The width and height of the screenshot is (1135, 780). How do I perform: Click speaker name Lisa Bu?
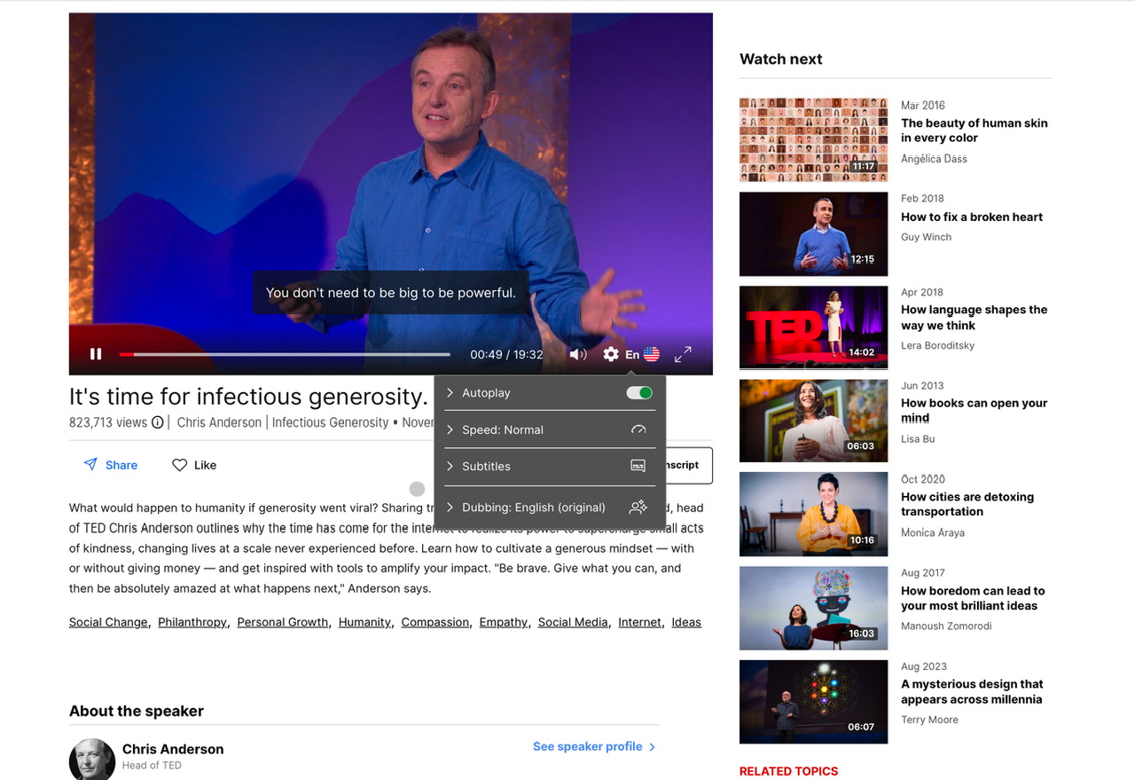click(918, 439)
